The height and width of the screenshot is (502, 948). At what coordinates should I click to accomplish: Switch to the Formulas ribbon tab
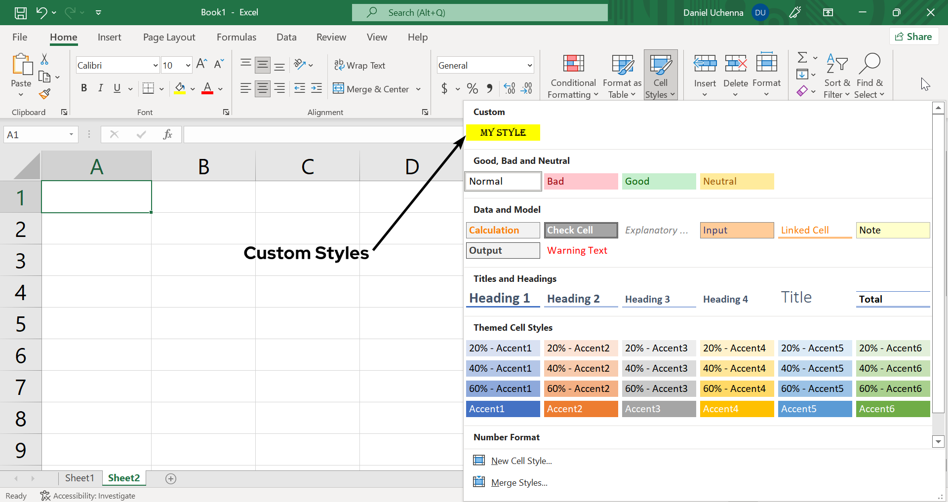[237, 37]
